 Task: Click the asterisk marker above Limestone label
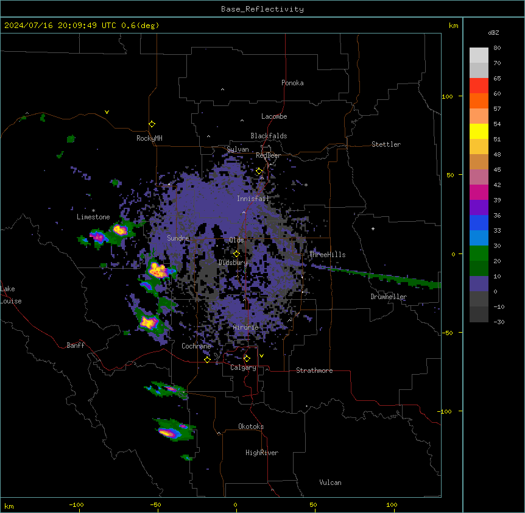[93, 210]
